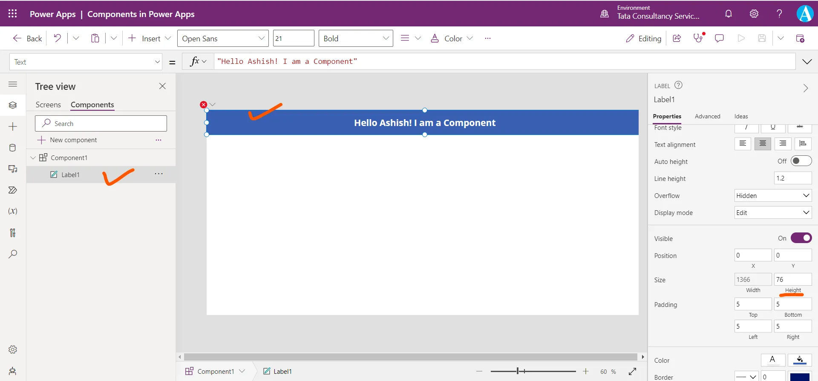Screen dimensions: 818x381
Task: Click the Back button
Action: coord(28,38)
